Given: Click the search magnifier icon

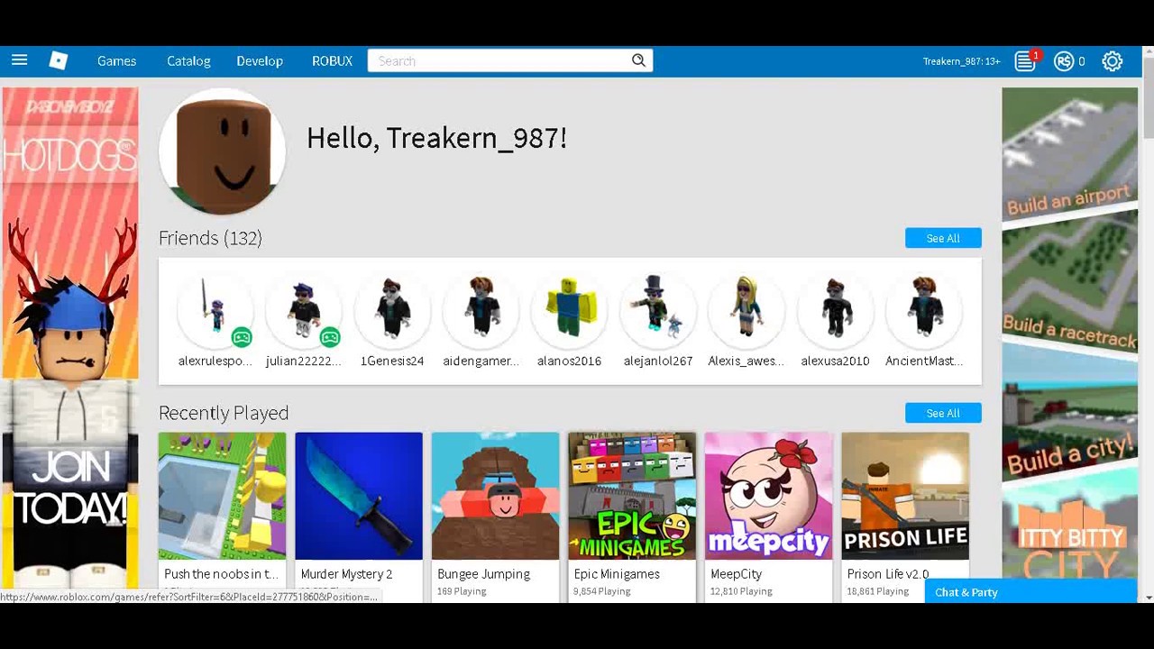Looking at the screenshot, I should point(638,60).
